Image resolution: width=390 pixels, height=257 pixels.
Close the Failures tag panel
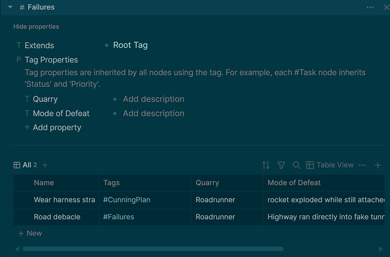click(x=386, y=7)
